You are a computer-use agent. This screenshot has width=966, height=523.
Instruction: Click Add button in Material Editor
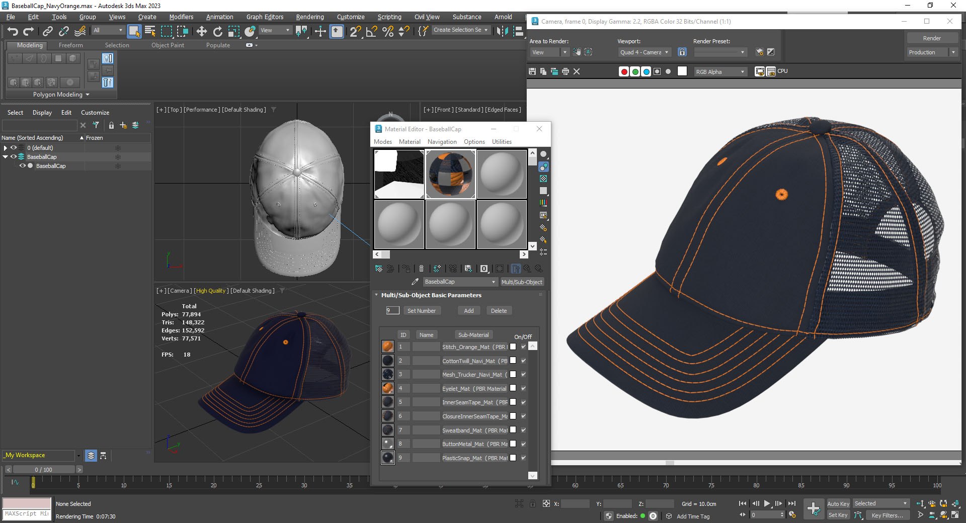pyautogui.click(x=468, y=311)
